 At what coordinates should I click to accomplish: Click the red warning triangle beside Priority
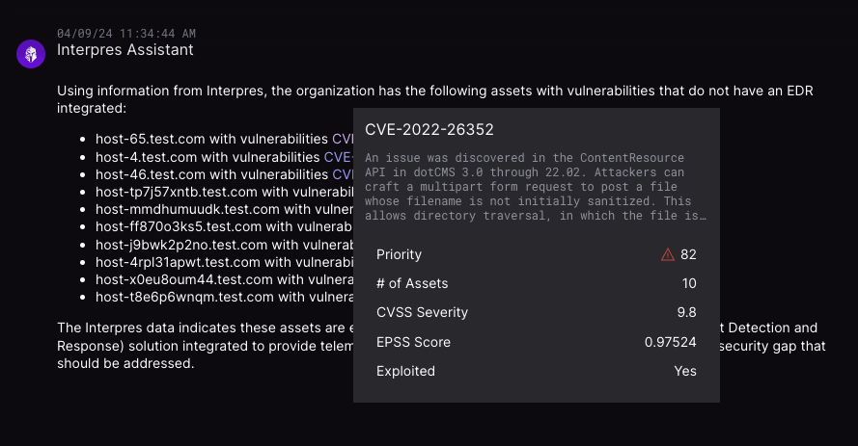point(667,255)
